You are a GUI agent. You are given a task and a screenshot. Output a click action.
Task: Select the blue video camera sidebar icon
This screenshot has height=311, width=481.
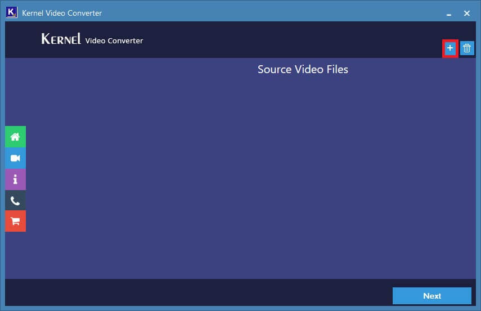15,158
